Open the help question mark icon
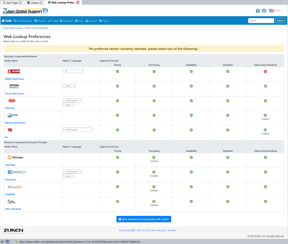 pyautogui.click(x=258, y=11)
